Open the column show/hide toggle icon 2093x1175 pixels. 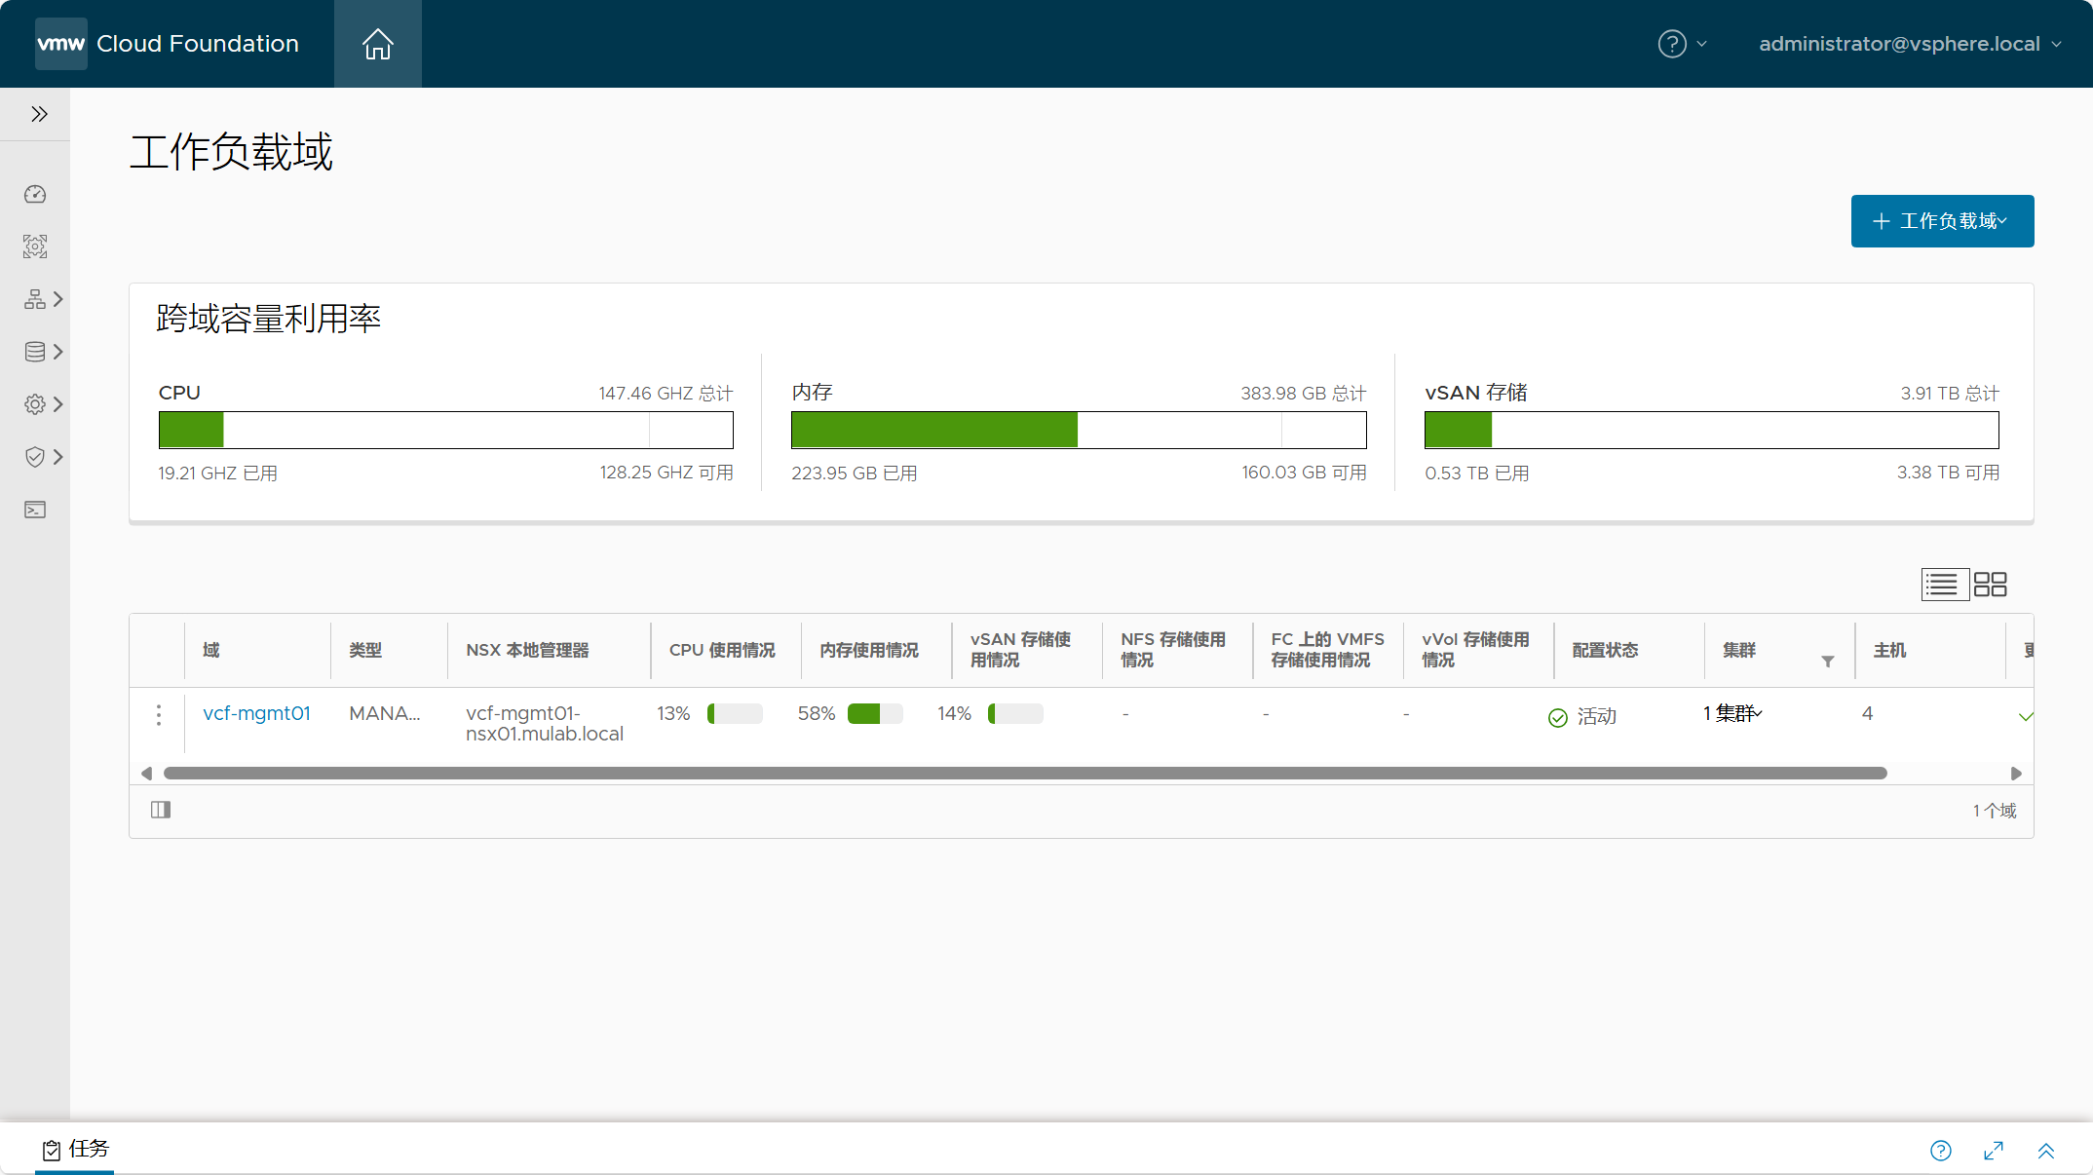tap(161, 810)
